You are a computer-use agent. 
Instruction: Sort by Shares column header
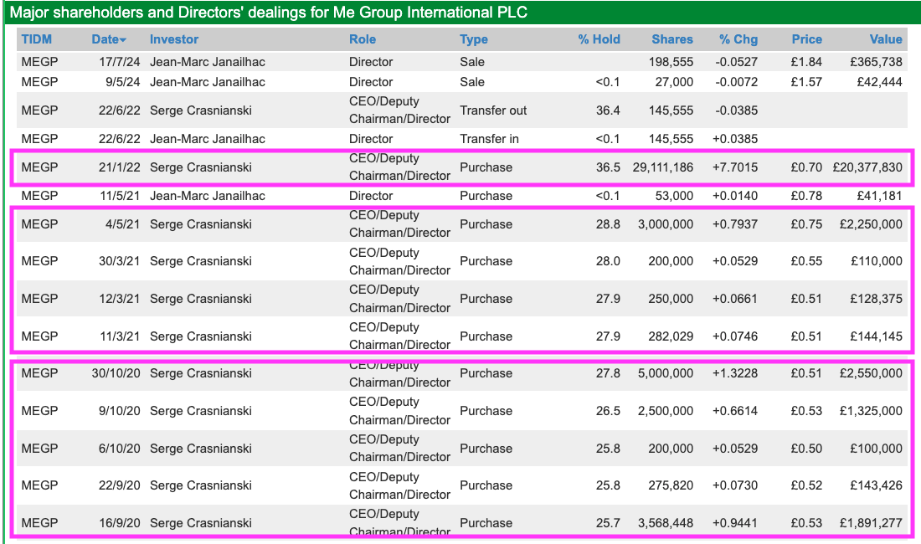click(x=672, y=39)
